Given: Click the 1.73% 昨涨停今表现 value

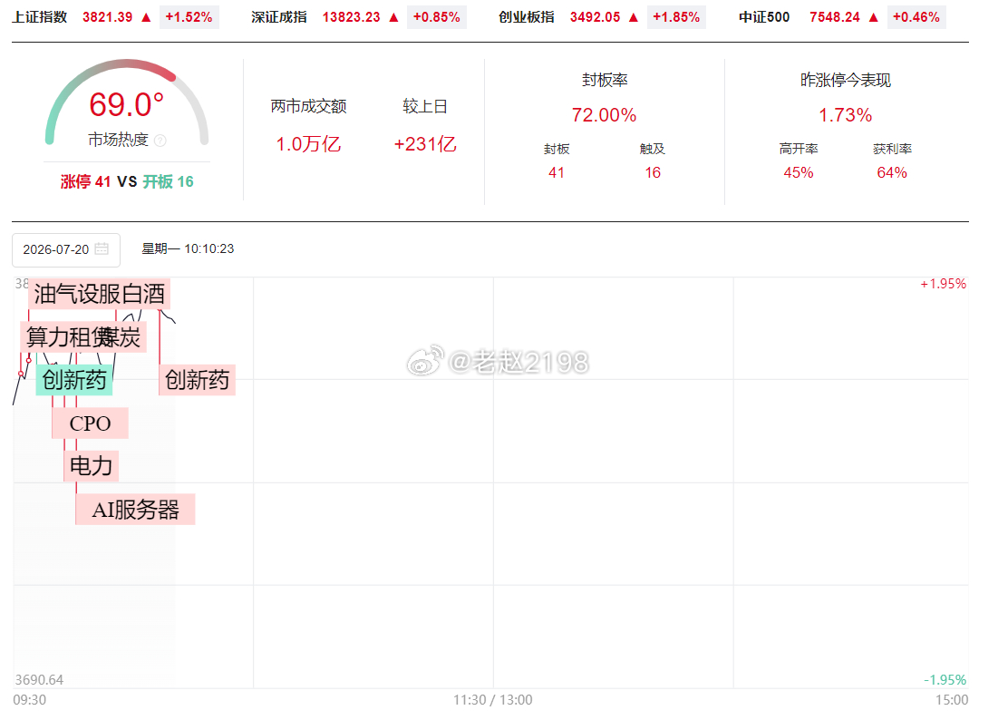Looking at the screenshot, I should [845, 115].
